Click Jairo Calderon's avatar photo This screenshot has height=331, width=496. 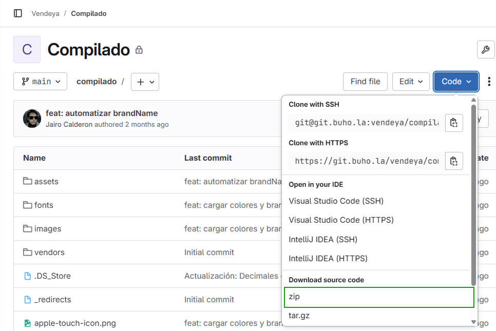pos(32,119)
